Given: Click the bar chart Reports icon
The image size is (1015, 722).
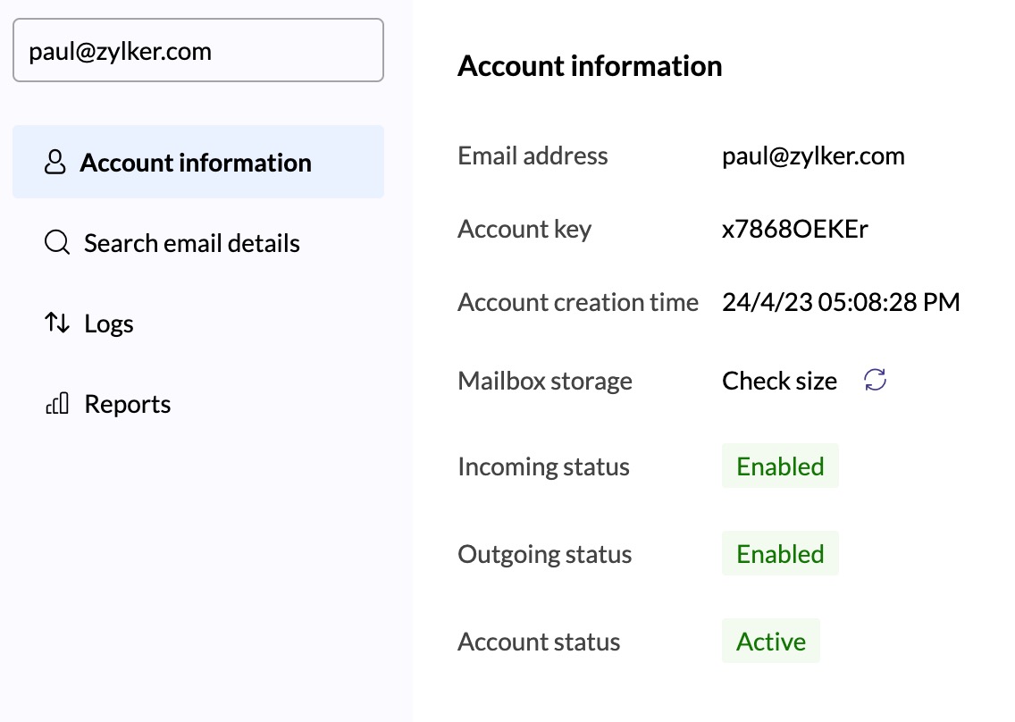Looking at the screenshot, I should [x=57, y=404].
